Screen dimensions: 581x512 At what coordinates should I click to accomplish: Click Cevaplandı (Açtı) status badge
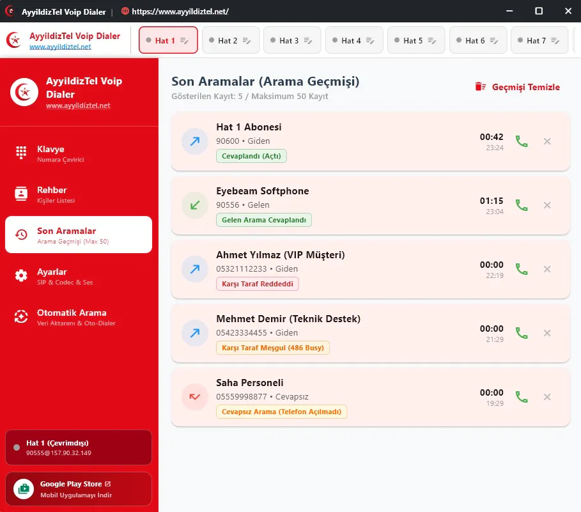point(251,156)
